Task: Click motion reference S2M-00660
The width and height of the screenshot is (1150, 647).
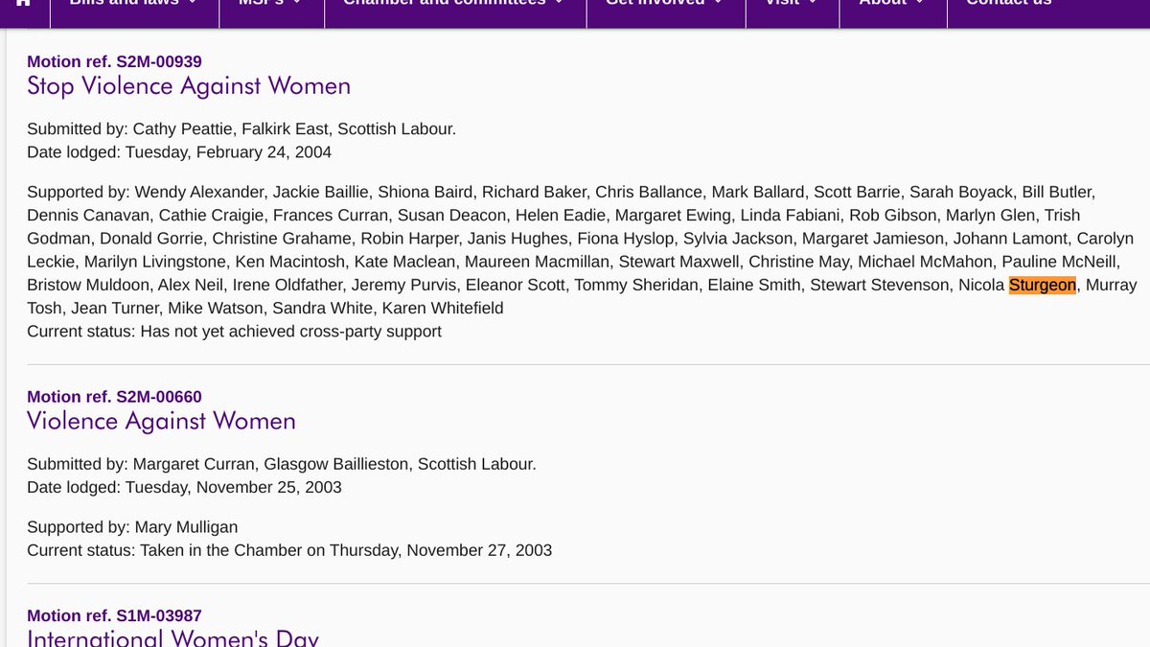Action: 115,396
